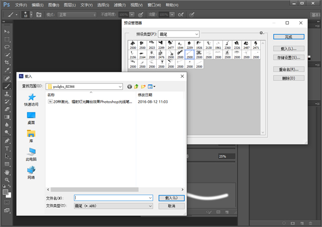
Task: Select the Eyedropper tool
Action: [x=7, y=70]
